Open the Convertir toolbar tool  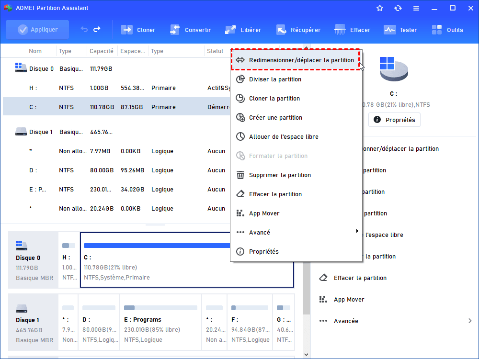click(190, 30)
